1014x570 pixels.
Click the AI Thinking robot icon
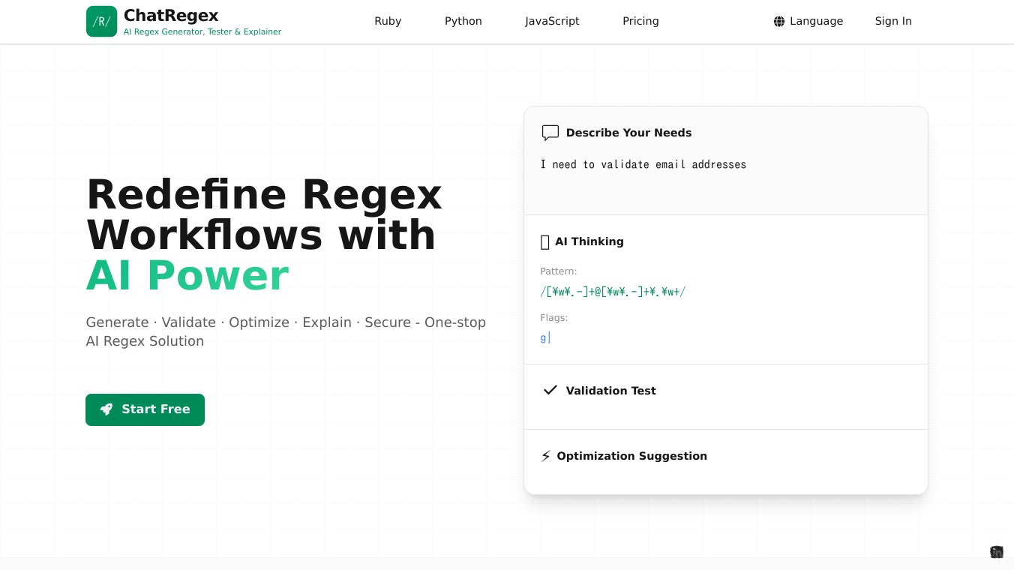click(544, 241)
